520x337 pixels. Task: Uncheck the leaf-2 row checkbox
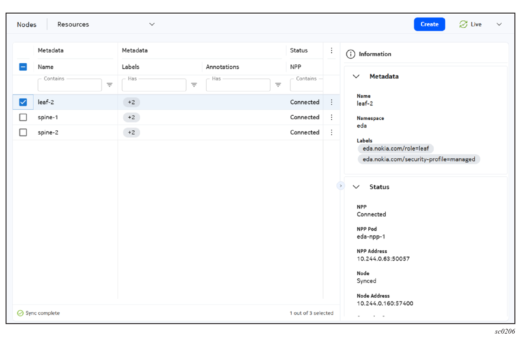point(23,102)
